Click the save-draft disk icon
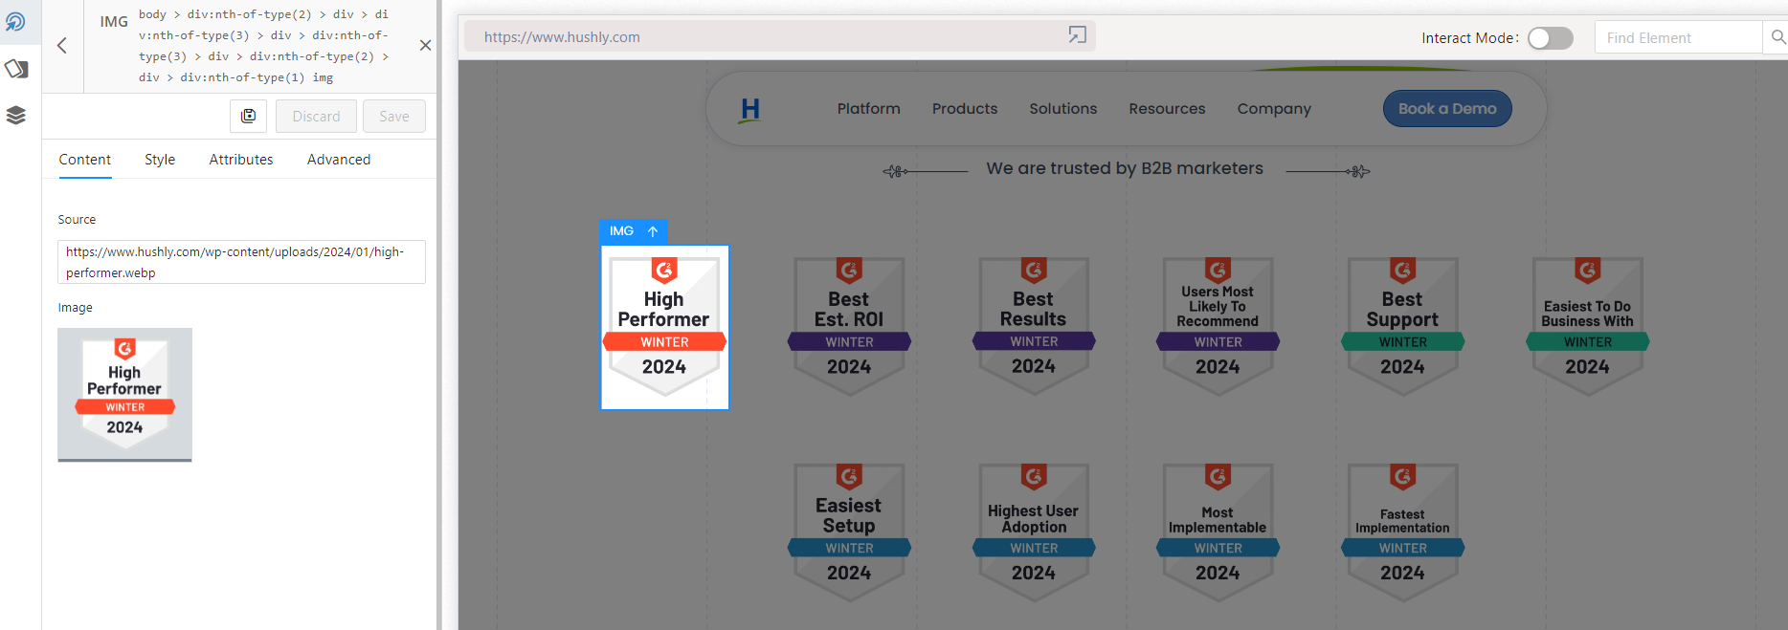The height and width of the screenshot is (630, 1788). (x=248, y=116)
